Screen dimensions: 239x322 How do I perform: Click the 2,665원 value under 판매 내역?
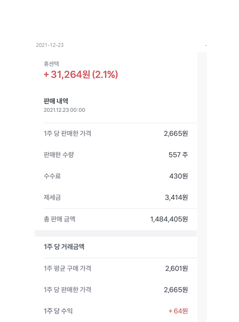(x=176, y=133)
